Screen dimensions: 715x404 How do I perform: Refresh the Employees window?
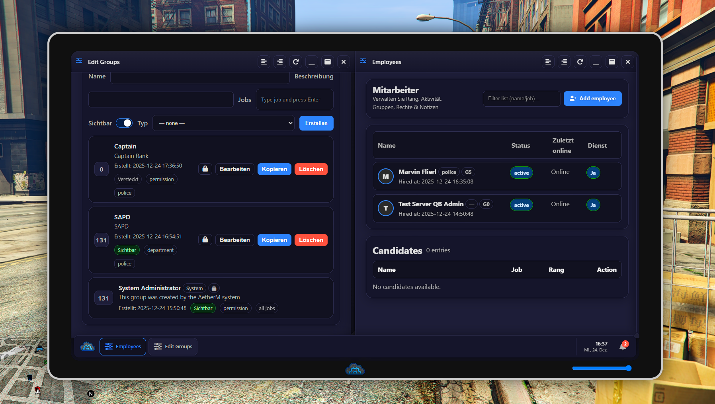pos(580,62)
